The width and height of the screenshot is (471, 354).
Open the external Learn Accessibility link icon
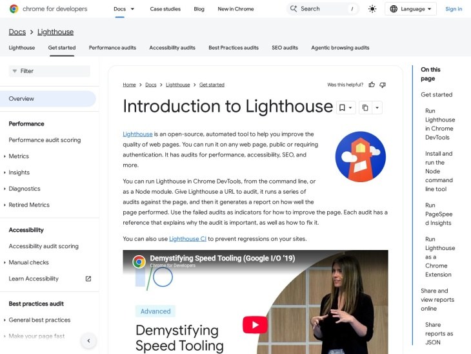pyautogui.click(x=88, y=279)
